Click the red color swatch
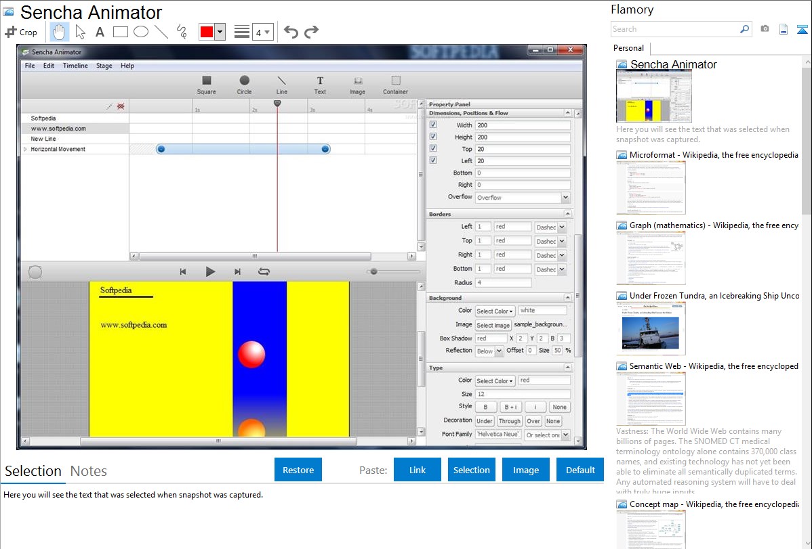Viewport: 812px width, 549px height. (x=207, y=32)
